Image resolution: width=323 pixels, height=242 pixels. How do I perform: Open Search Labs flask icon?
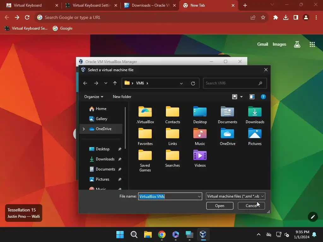tap(297, 44)
